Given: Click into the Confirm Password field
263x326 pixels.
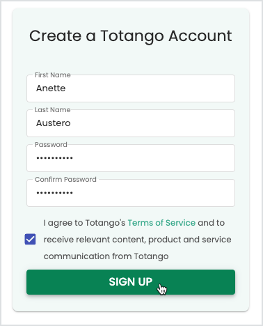Looking at the screenshot, I should click(x=131, y=193).
